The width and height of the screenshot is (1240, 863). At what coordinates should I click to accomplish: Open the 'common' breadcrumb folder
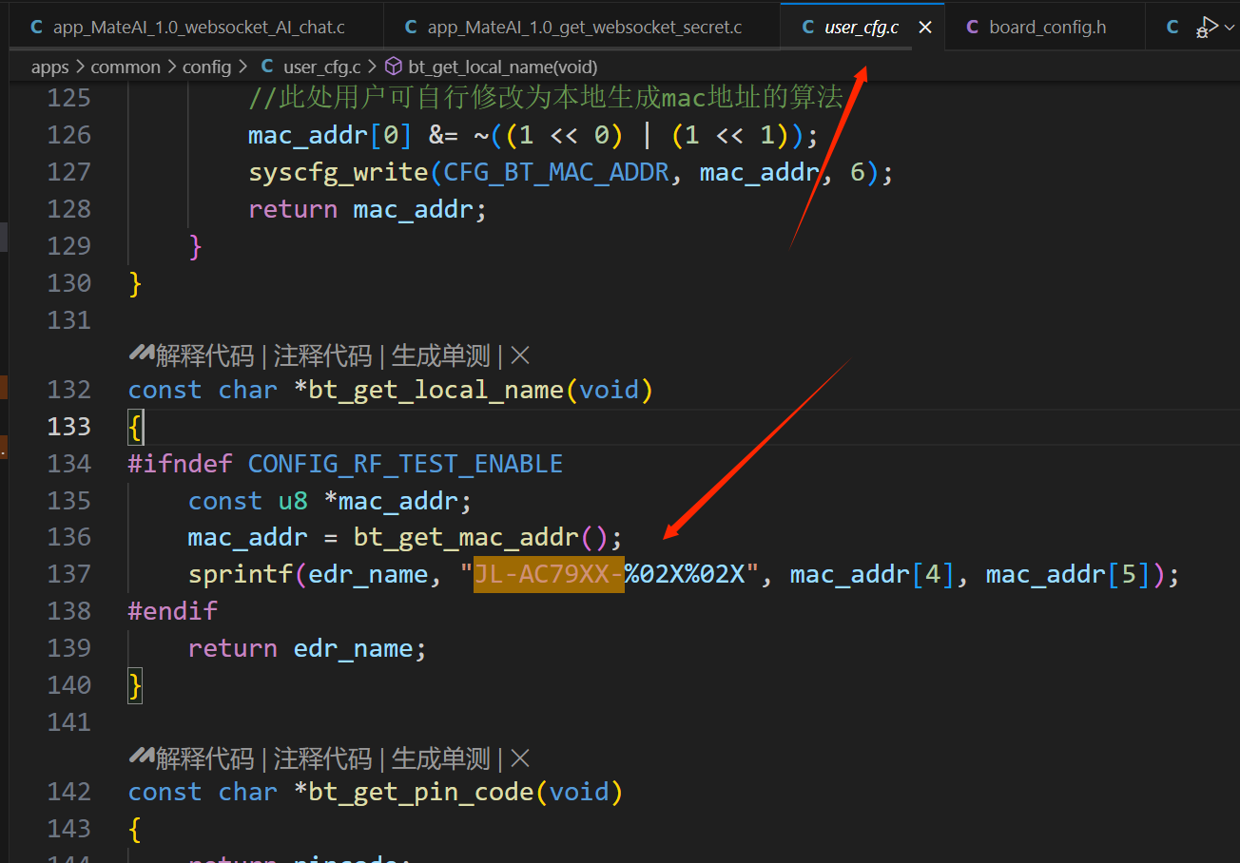tap(126, 67)
